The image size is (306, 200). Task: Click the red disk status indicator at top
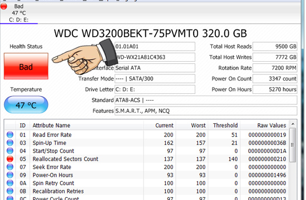[x=4, y=6]
